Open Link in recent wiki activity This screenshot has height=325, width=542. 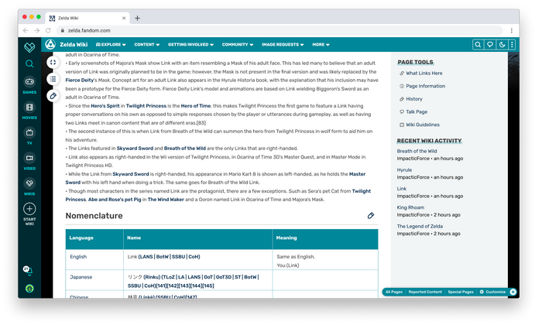coord(401,189)
